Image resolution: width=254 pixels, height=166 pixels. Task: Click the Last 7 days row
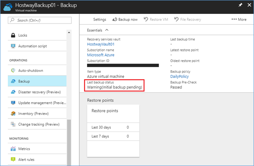(x=113, y=136)
